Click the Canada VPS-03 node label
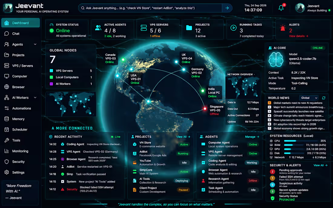This screenshot has width=333, height=208. 110,58
